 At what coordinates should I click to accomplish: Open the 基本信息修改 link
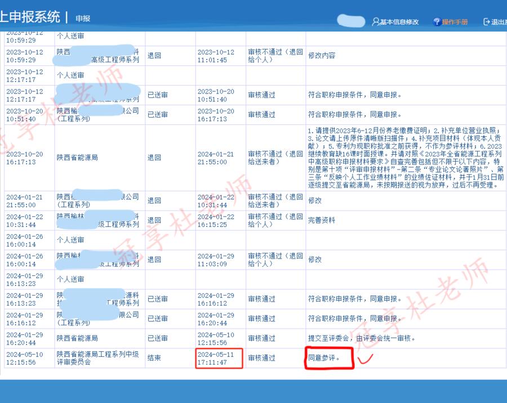(x=399, y=22)
